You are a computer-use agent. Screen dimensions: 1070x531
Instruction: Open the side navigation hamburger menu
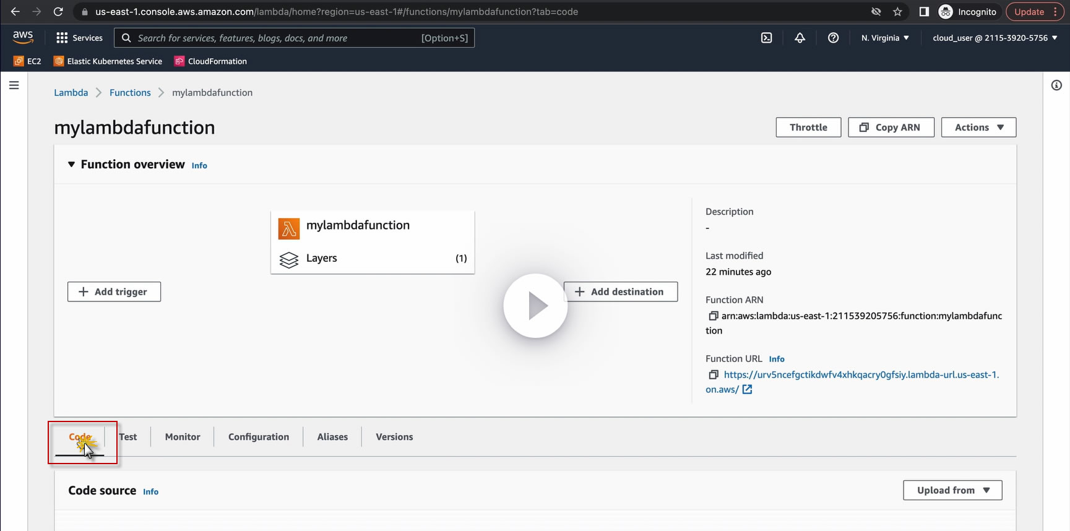point(14,85)
